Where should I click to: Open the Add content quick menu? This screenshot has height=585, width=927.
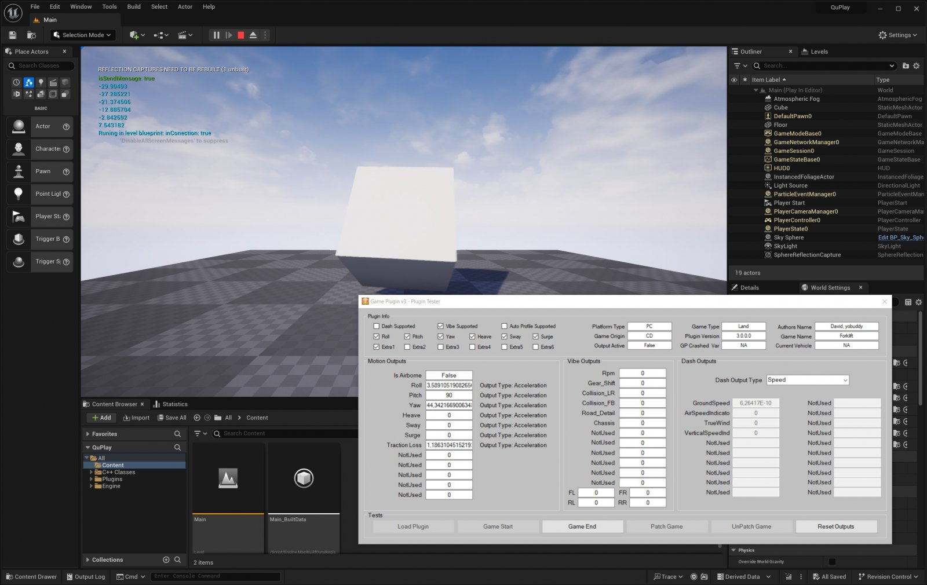[137, 35]
